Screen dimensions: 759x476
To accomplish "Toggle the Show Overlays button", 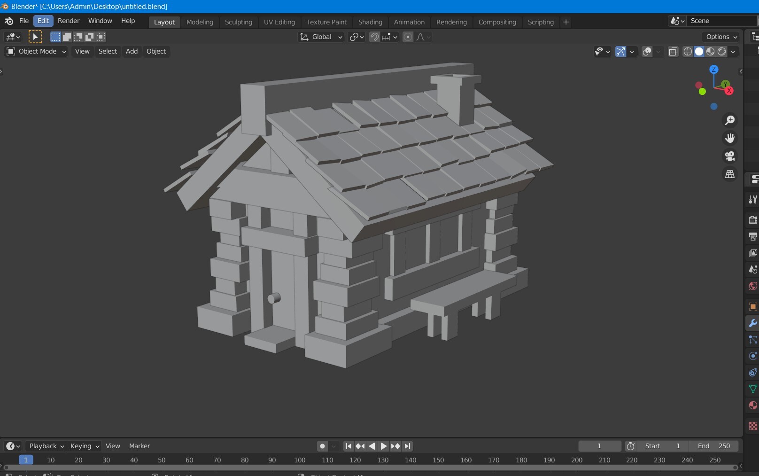I will tap(647, 52).
